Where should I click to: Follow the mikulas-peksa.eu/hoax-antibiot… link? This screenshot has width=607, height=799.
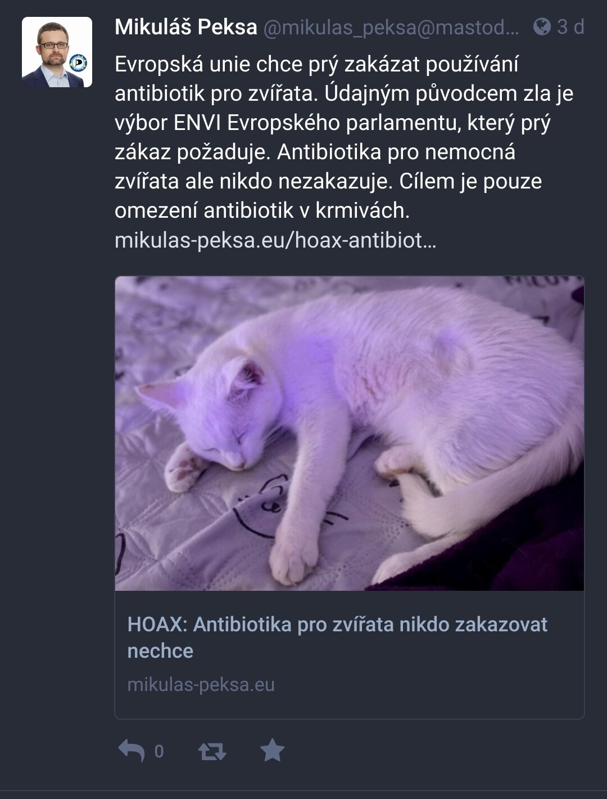point(275,240)
